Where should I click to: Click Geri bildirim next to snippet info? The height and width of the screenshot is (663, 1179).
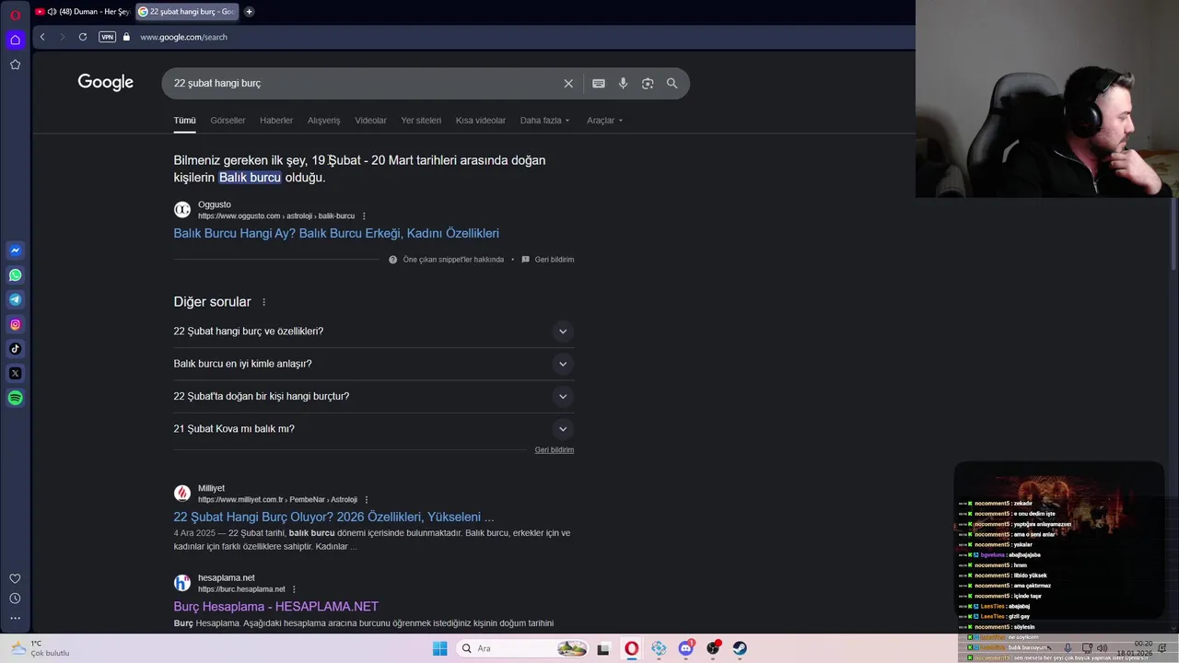[554, 260]
